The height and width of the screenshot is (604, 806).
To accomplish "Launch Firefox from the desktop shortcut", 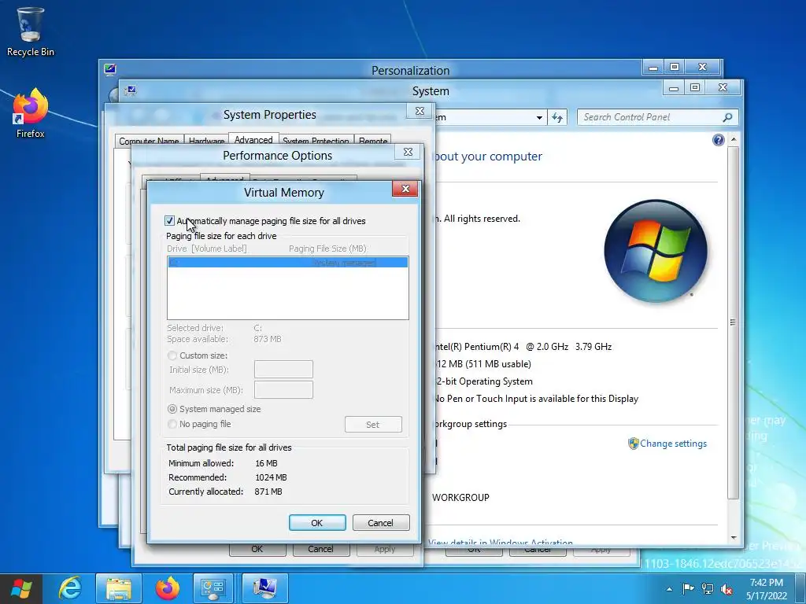I will (30, 113).
